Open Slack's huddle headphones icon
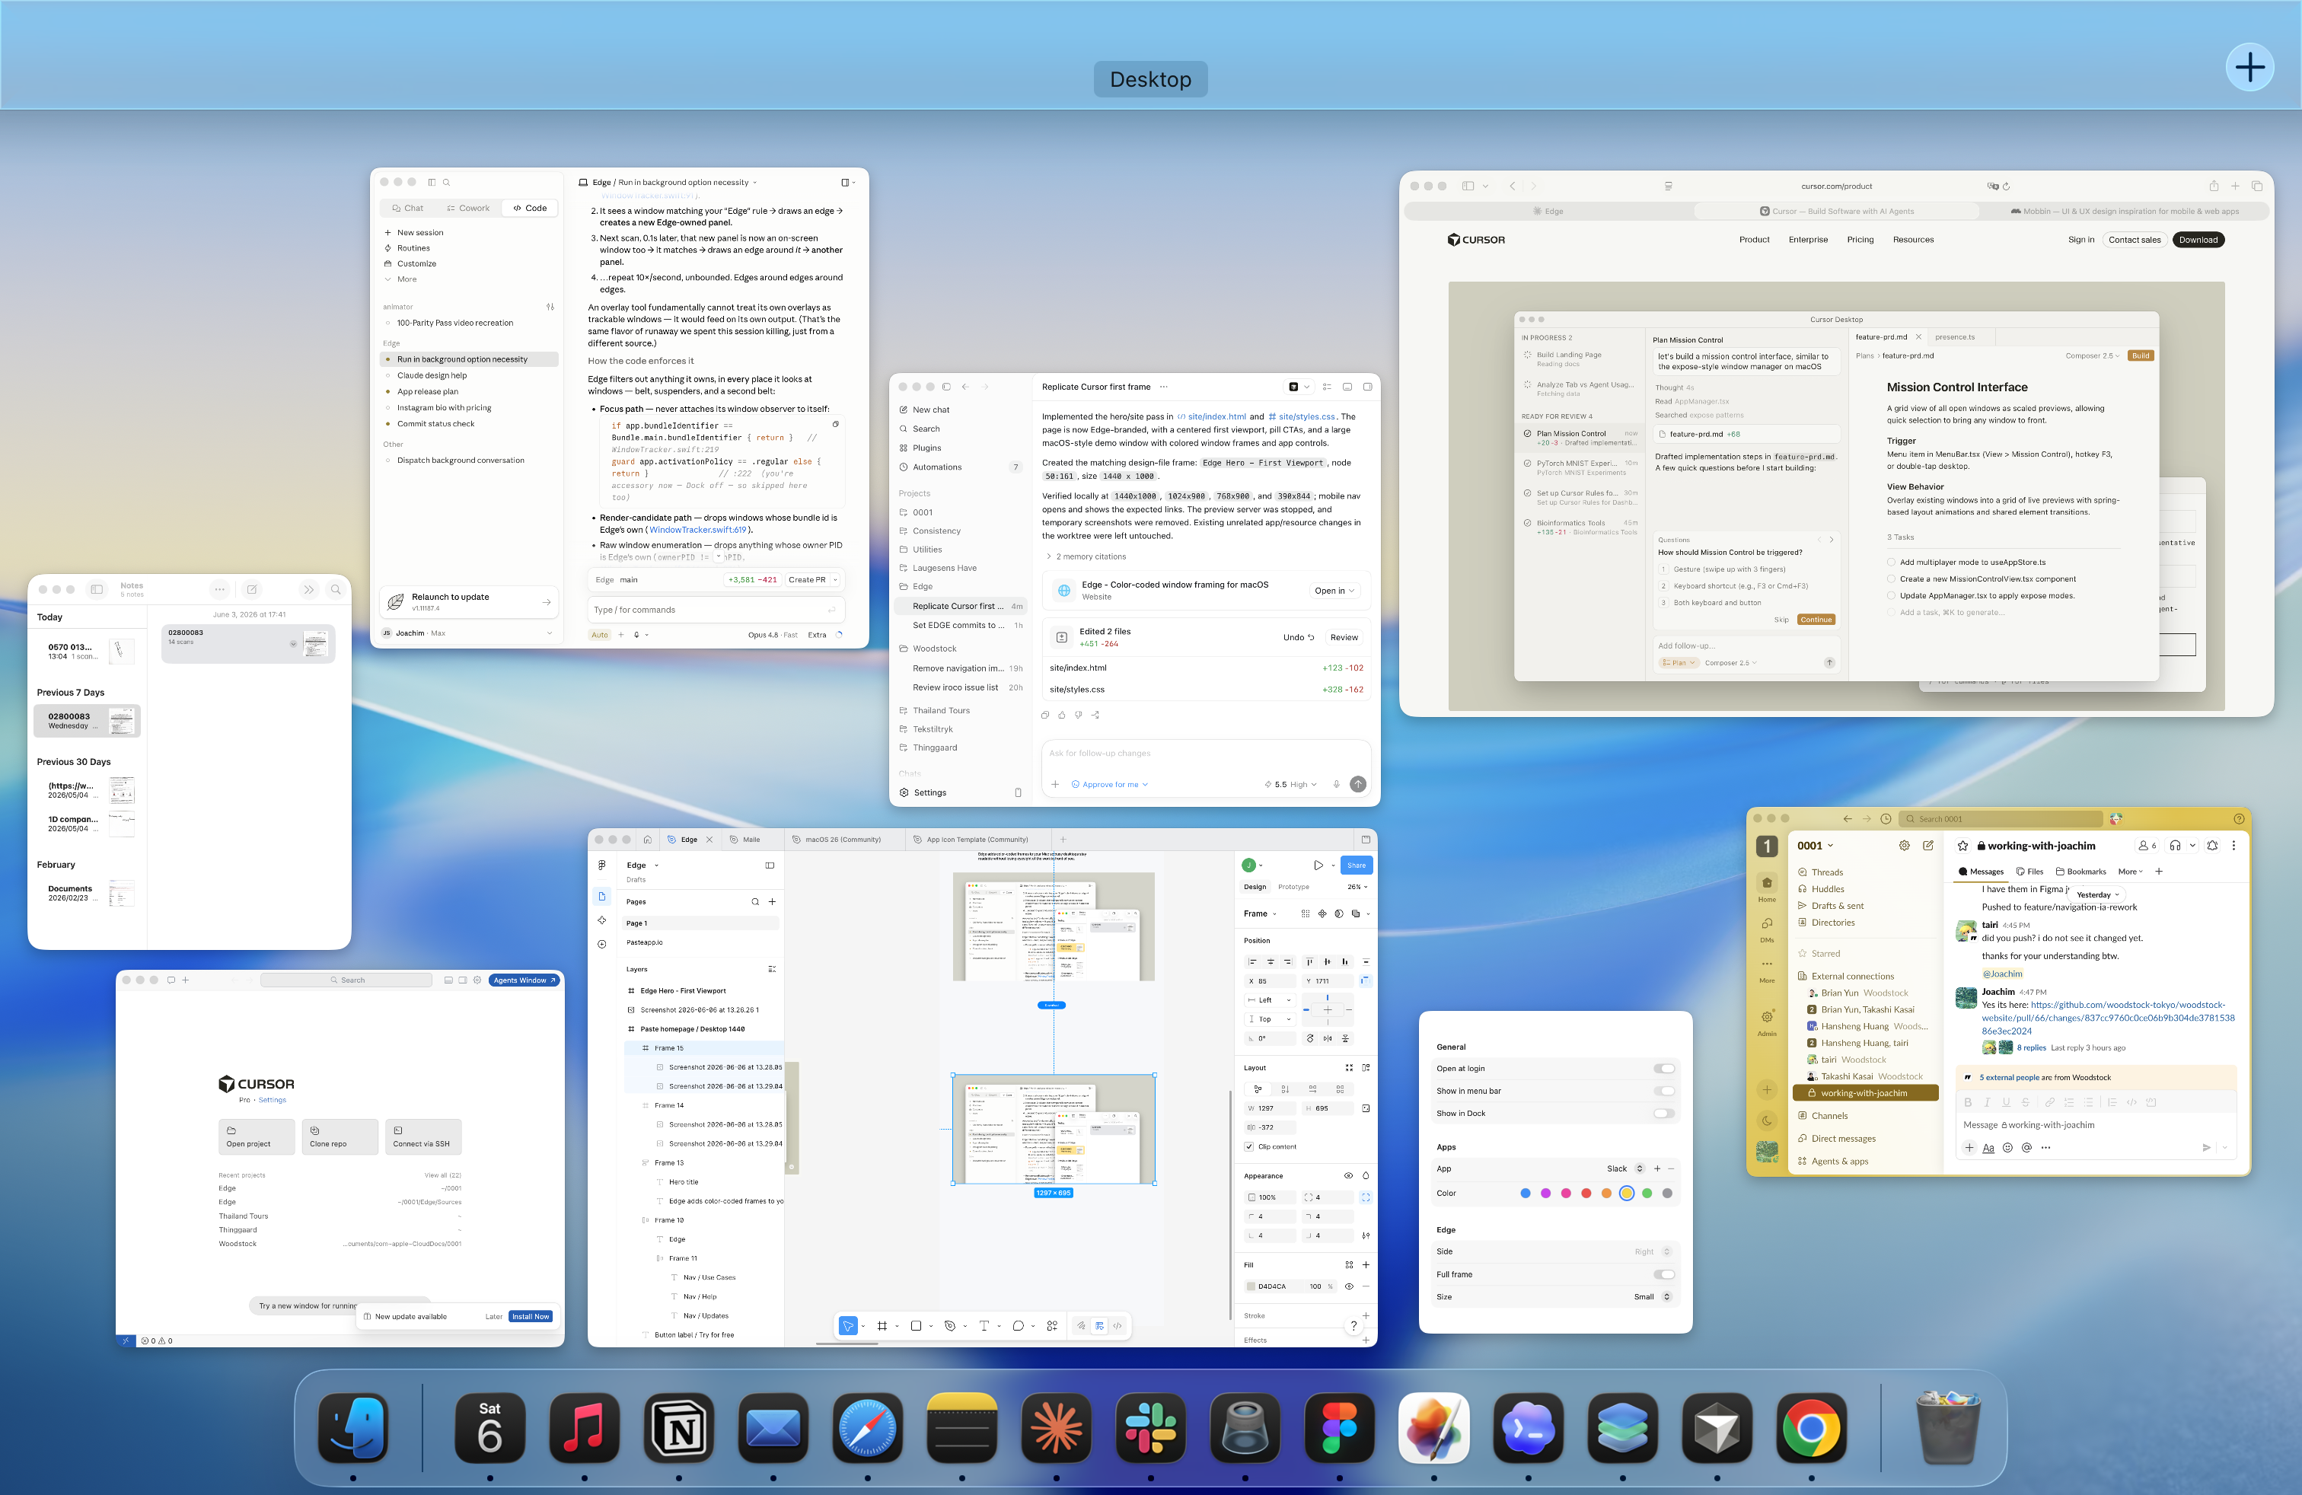2302x1495 pixels. point(2176,845)
